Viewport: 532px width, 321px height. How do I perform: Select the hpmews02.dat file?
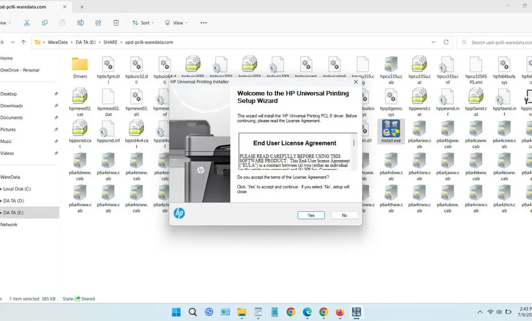(x=108, y=102)
